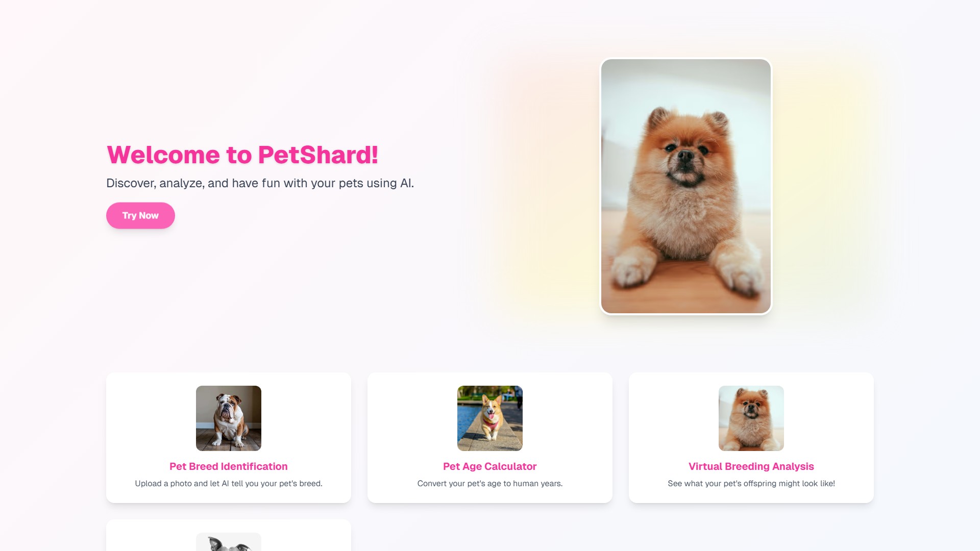This screenshot has width=980, height=551.
Task: Click the word 'PetShard!' in the heading
Action: (x=318, y=155)
